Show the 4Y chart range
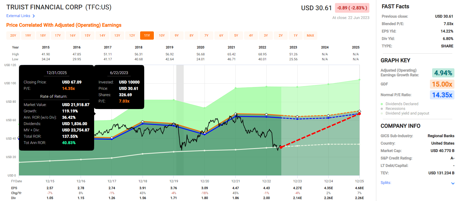This screenshot has width=458, height=201. (251, 36)
